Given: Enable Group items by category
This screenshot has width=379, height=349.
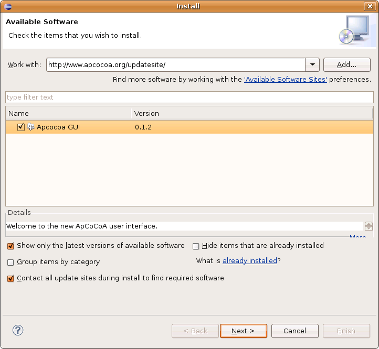Looking at the screenshot, I should pos(10,262).
